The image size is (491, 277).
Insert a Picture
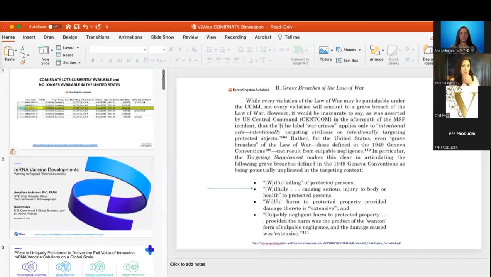coord(325,54)
